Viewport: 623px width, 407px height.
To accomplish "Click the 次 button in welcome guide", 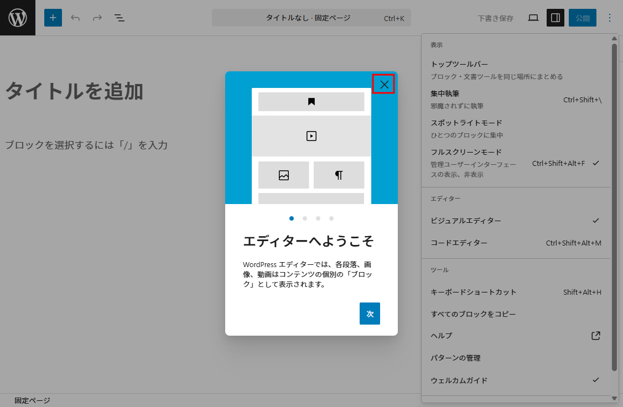I will 370,314.
